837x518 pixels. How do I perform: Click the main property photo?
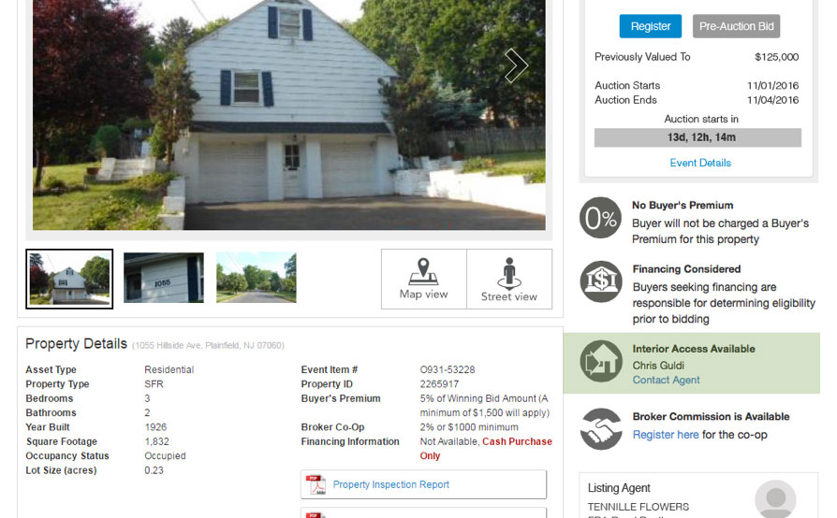[x=288, y=115]
